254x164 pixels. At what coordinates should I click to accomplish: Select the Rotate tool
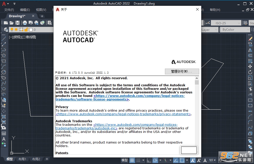[250, 72]
